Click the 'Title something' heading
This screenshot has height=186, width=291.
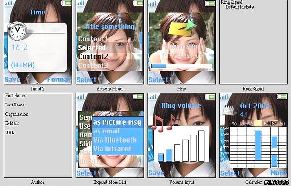click(110, 27)
